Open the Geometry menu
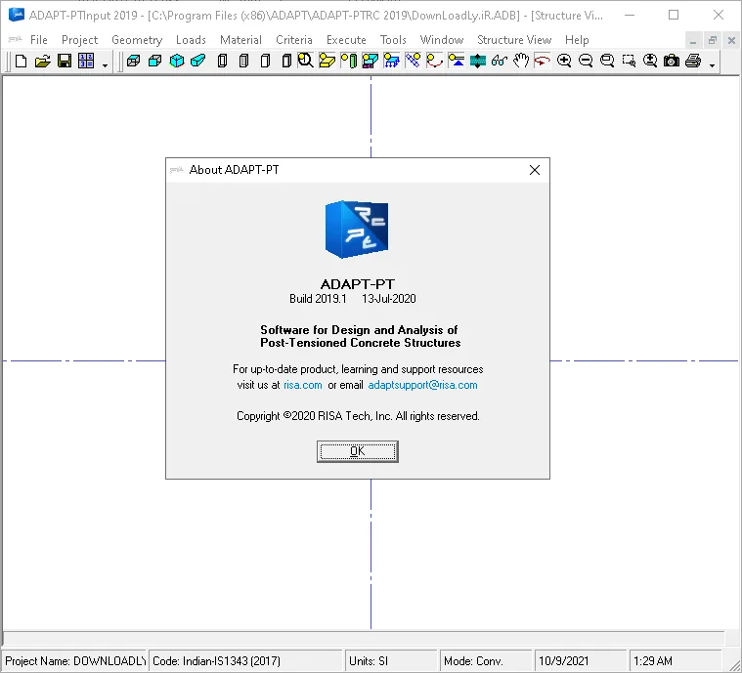The width and height of the screenshot is (742, 673). [137, 40]
